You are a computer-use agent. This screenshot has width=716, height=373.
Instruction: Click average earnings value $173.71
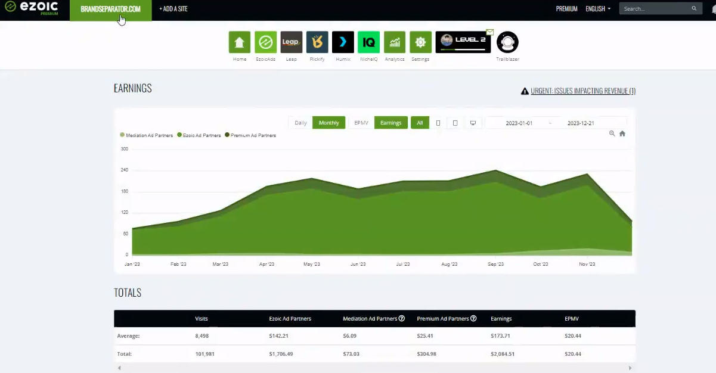pos(501,336)
